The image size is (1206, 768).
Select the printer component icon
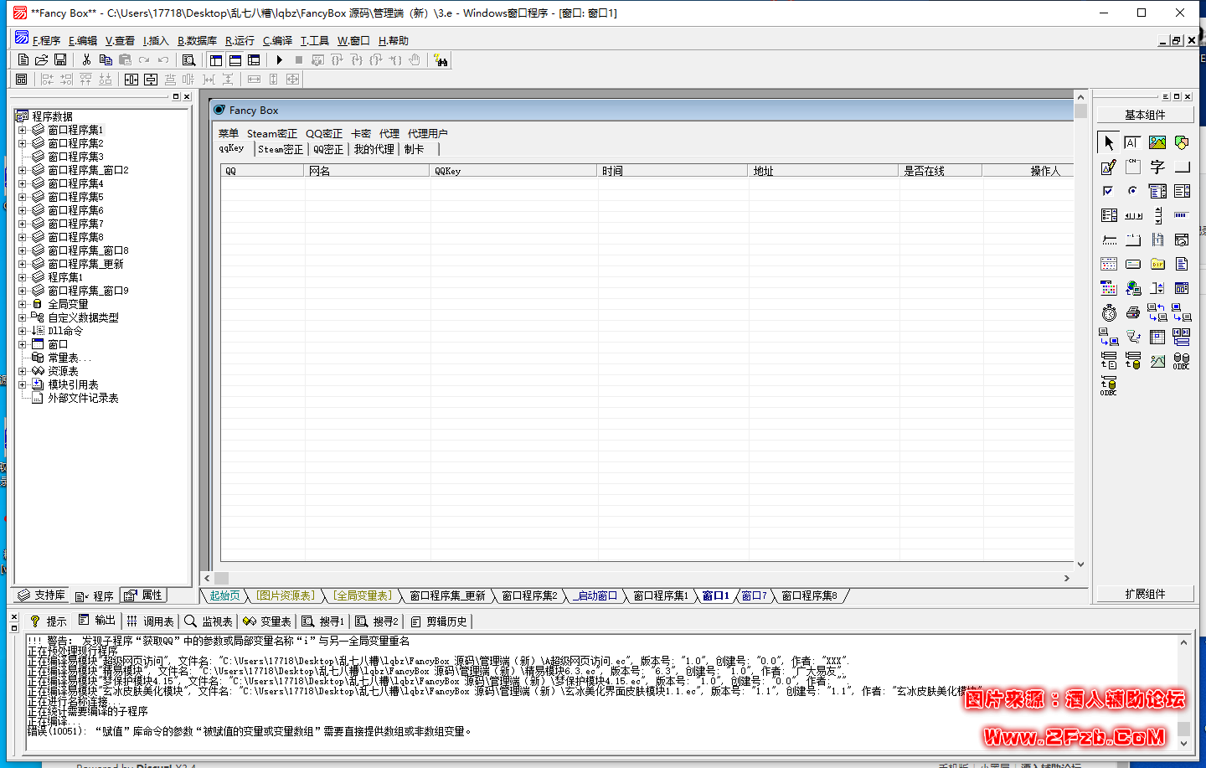coord(1133,313)
